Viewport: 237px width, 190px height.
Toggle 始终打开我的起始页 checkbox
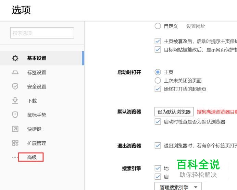pos(158,89)
